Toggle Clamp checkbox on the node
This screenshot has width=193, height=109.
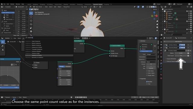click(x=35, y=63)
